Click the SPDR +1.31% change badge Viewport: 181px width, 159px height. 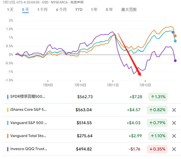pos(158,97)
